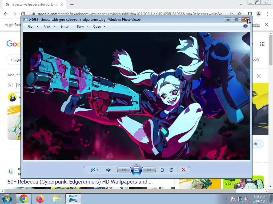Screen dimensions: 273x204
Task: Open the Print menu in Photo Viewer
Action: pyautogui.click(x=47, y=27)
